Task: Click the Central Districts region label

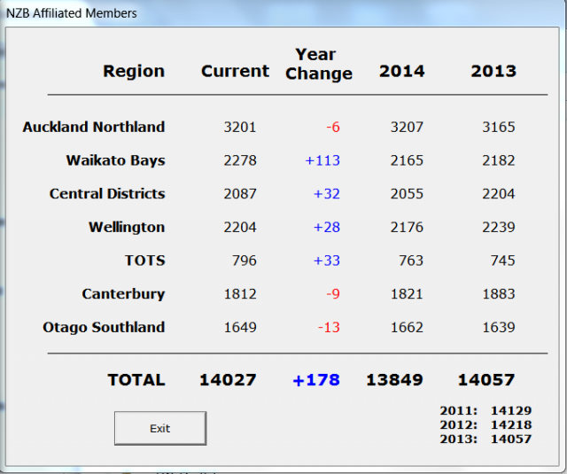Action: click(x=107, y=194)
